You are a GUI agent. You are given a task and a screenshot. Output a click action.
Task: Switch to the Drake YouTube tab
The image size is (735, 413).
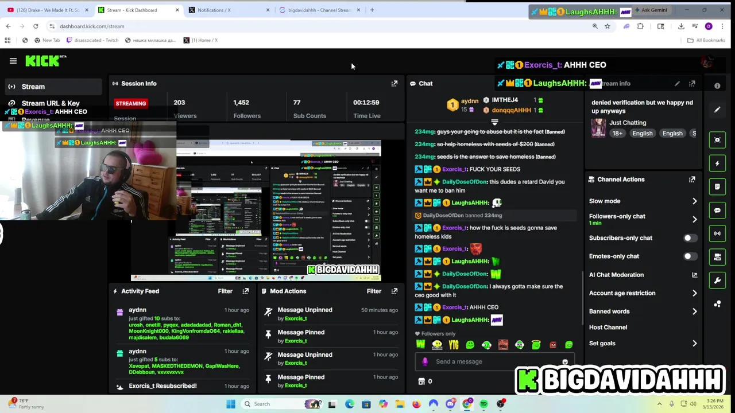(x=49, y=10)
